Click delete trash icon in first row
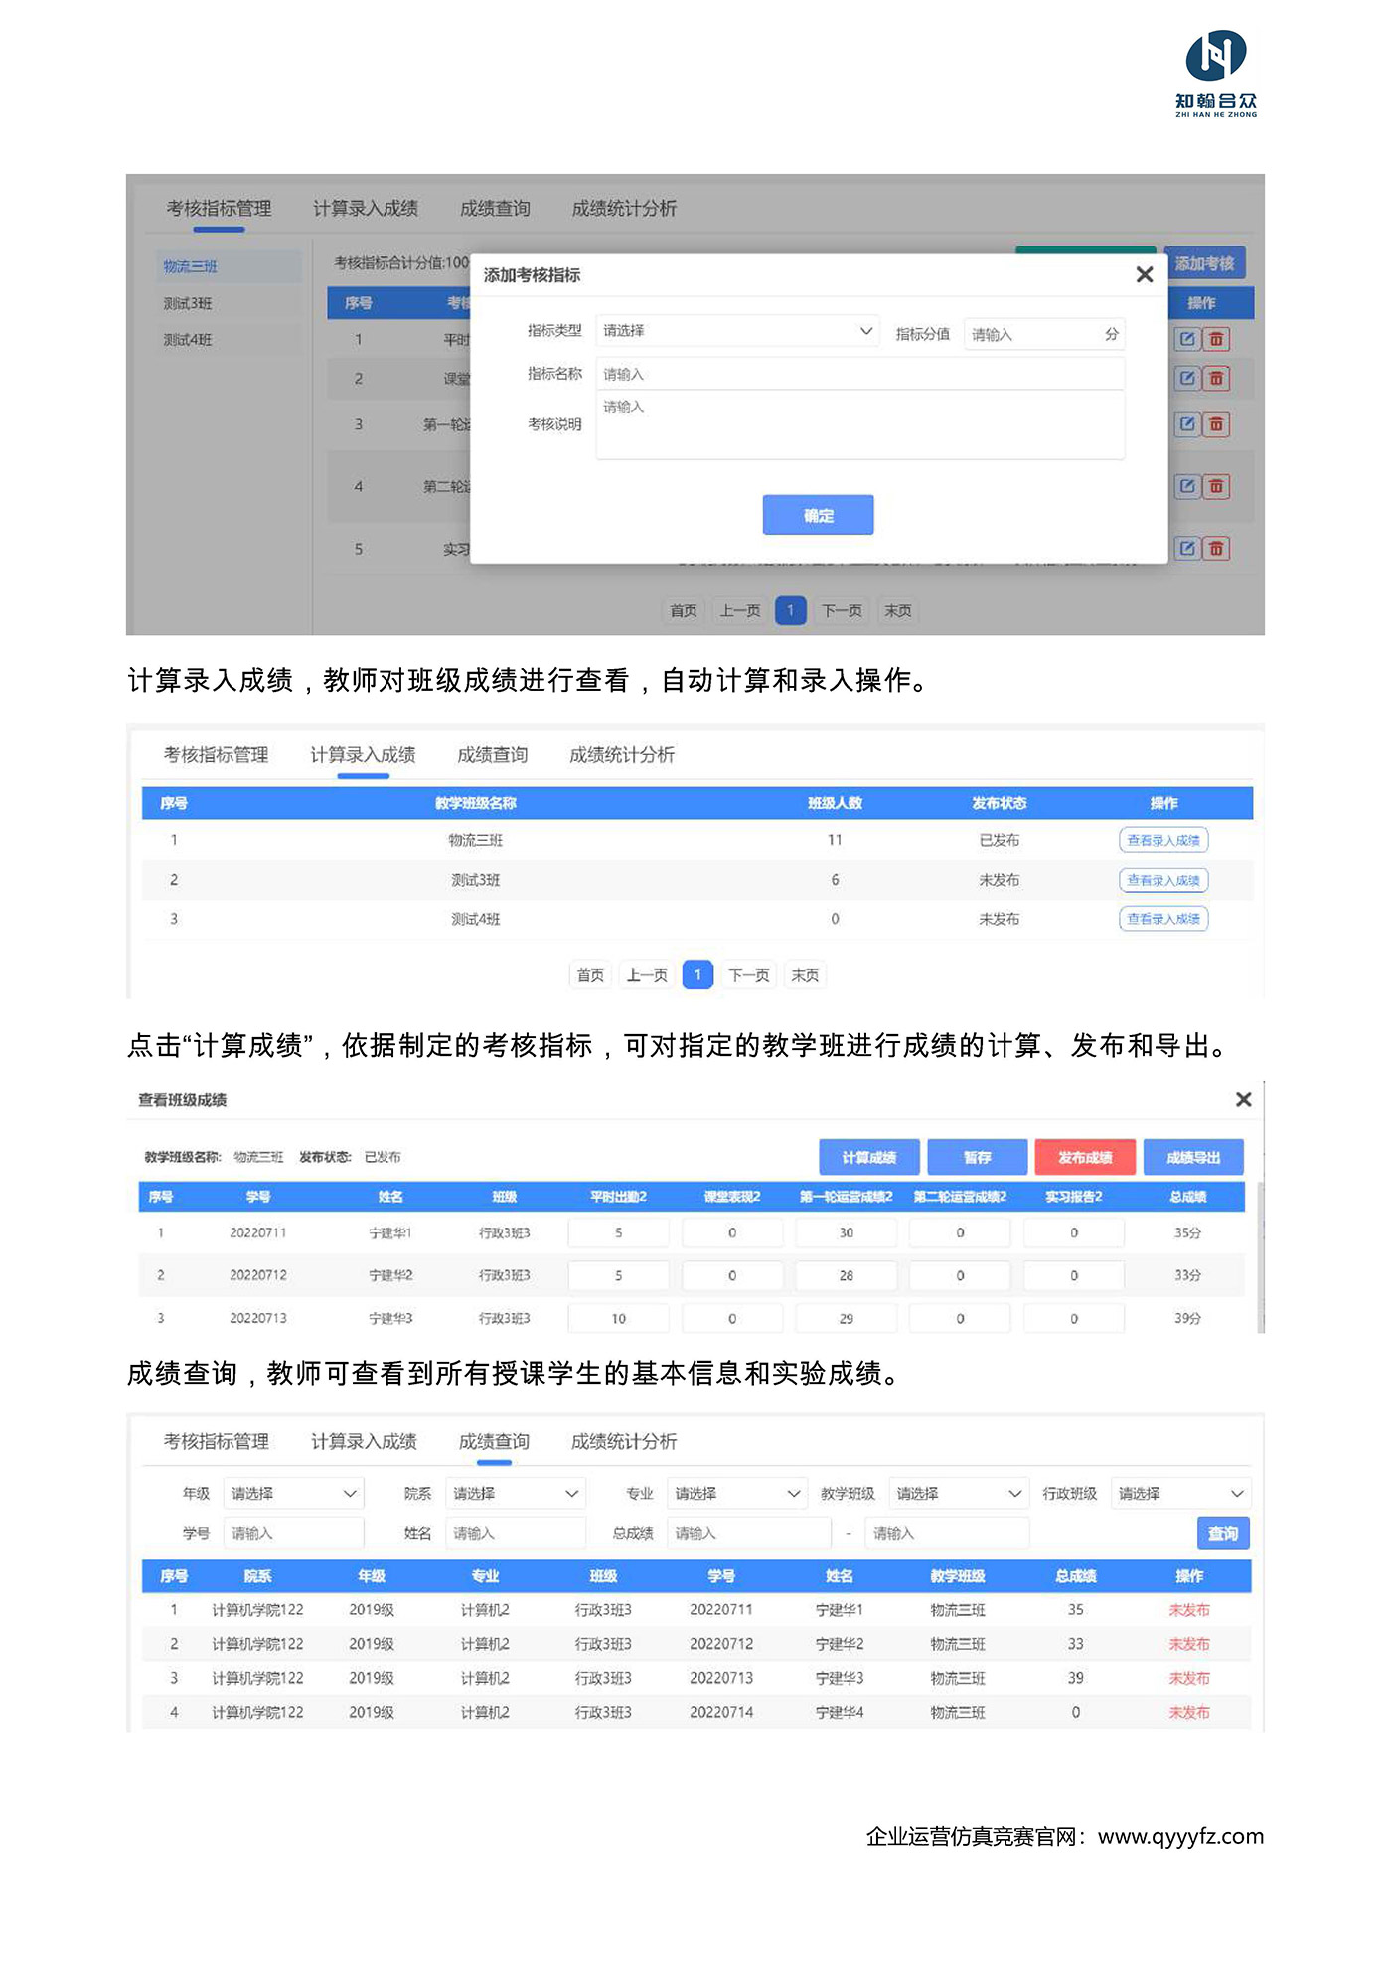The width and height of the screenshot is (1391, 1968). (1216, 339)
